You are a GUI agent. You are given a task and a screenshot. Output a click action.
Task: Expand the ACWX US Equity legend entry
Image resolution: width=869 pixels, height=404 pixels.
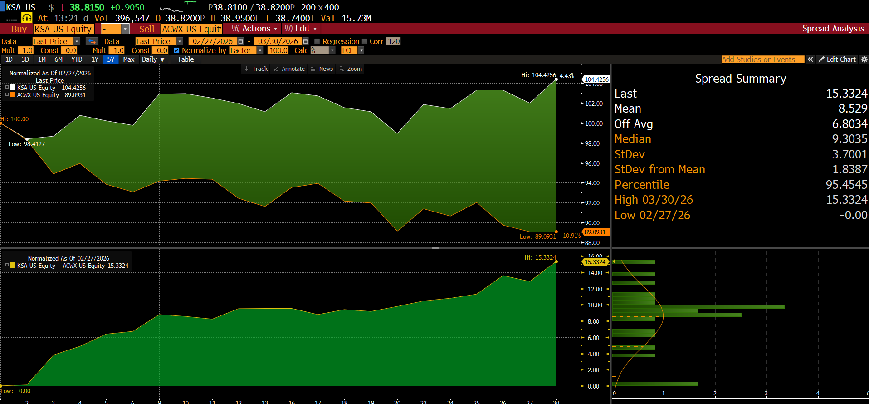click(7, 94)
